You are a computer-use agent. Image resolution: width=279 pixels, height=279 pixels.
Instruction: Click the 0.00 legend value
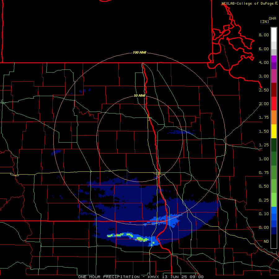[264, 228]
